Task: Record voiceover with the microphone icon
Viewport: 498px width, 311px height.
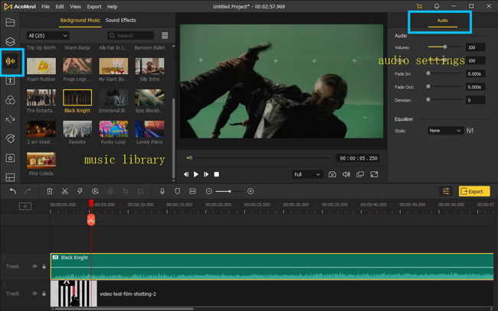Action: pyautogui.click(x=162, y=191)
